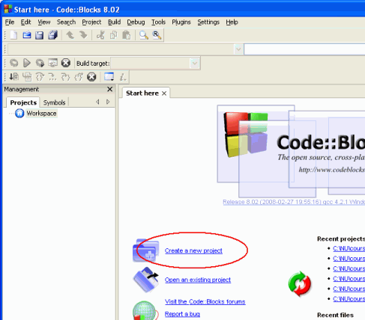Open the Edit menu
The image size is (365, 320).
pyautogui.click(x=25, y=22)
